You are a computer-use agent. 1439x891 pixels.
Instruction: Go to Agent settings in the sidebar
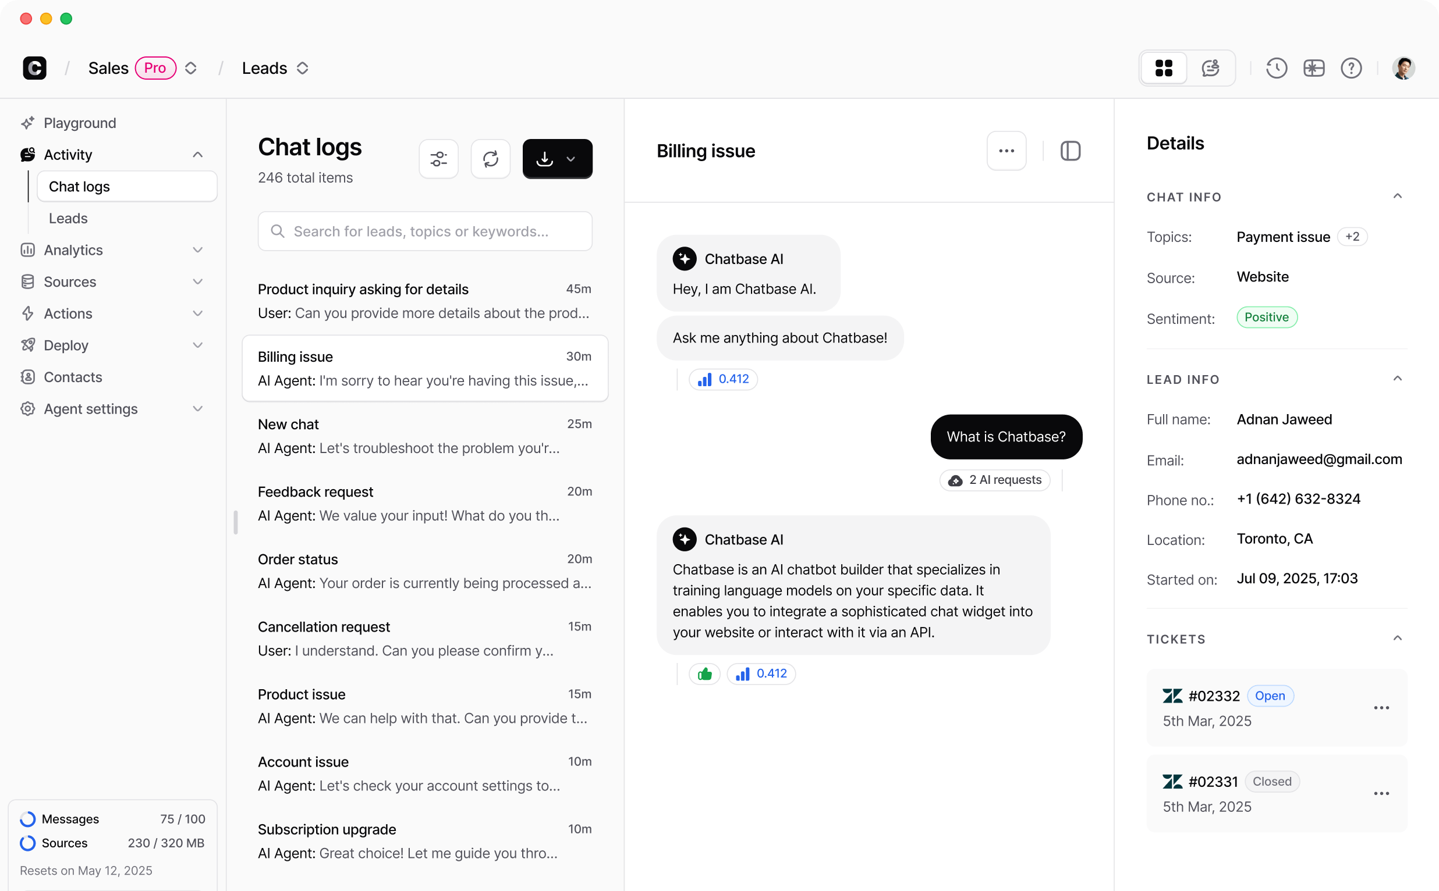90,408
